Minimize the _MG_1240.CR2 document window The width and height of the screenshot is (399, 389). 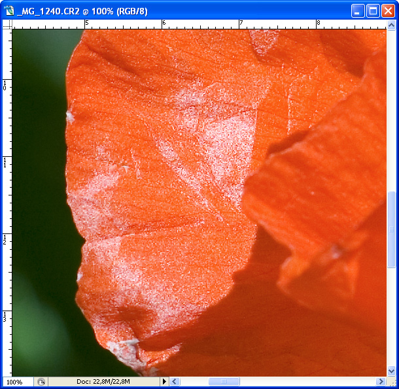coord(358,11)
